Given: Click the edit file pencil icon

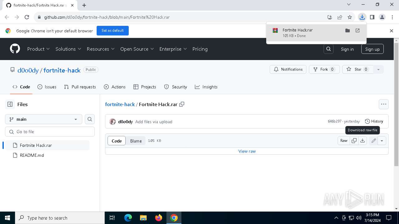Looking at the screenshot, I should click(373, 141).
